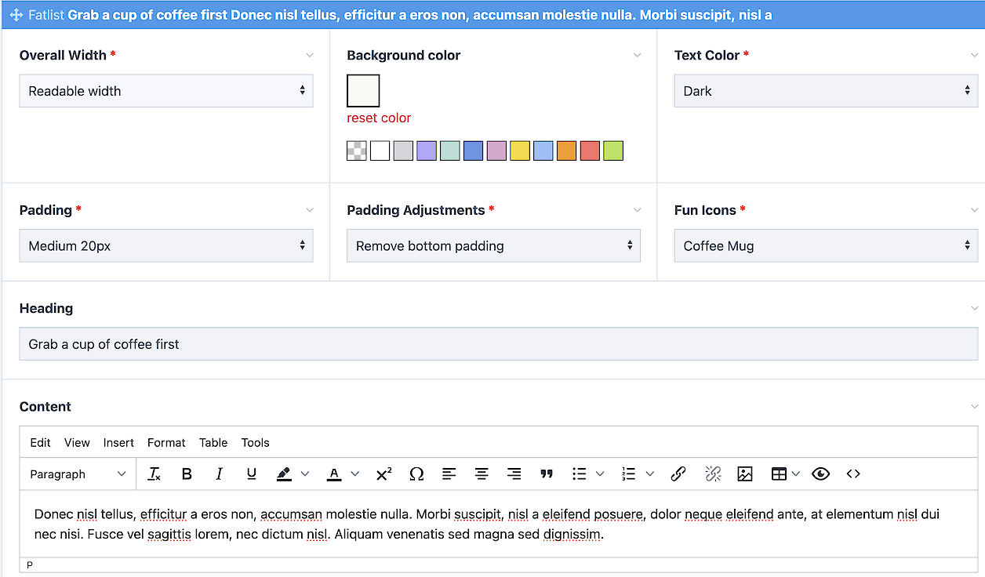Open the Fun Icons Coffee Mug dropdown

[826, 246]
